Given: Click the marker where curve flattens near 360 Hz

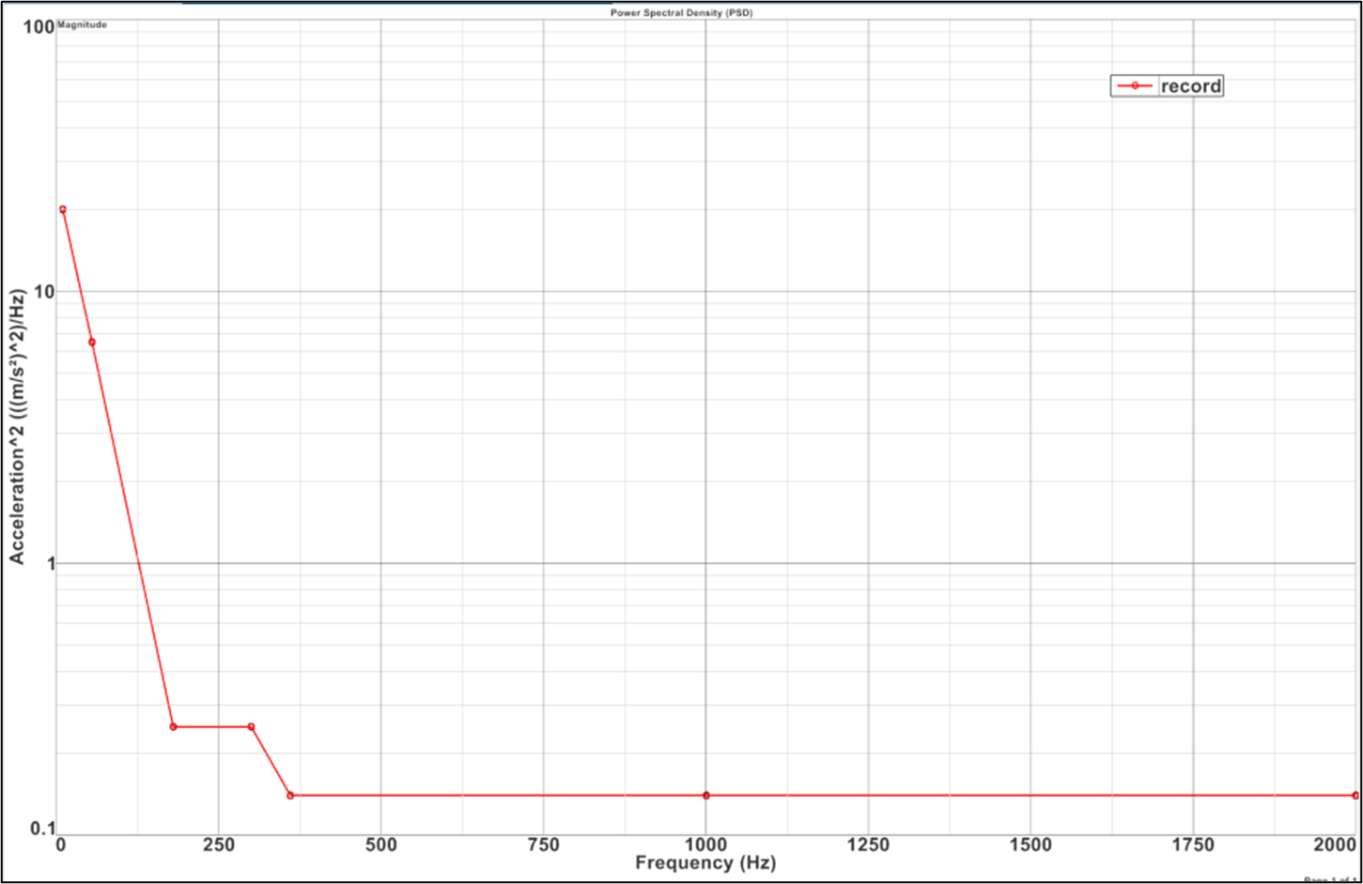Looking at the screenshot, I should pyautogui.click(x=289, y=794).
